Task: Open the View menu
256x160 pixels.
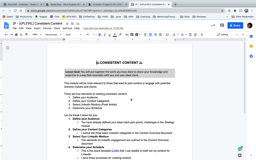Action: [x=29, y=28]
